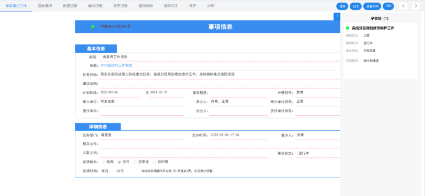Open sub-item 完成分区规划修改维护工作
Screen dimensions: 425x196
pyautogui.click(x=373, y=28)
